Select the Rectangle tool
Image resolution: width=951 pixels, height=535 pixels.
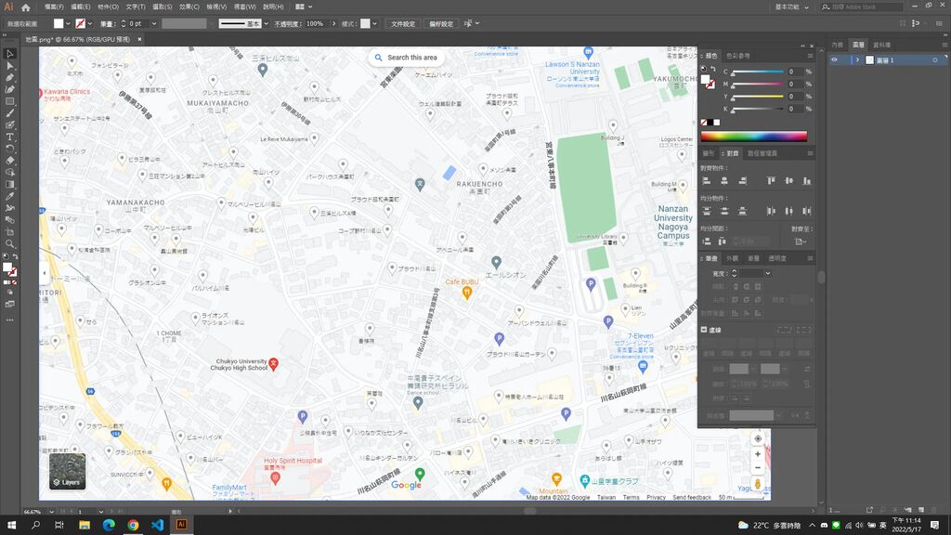click(x=9, y=101)
